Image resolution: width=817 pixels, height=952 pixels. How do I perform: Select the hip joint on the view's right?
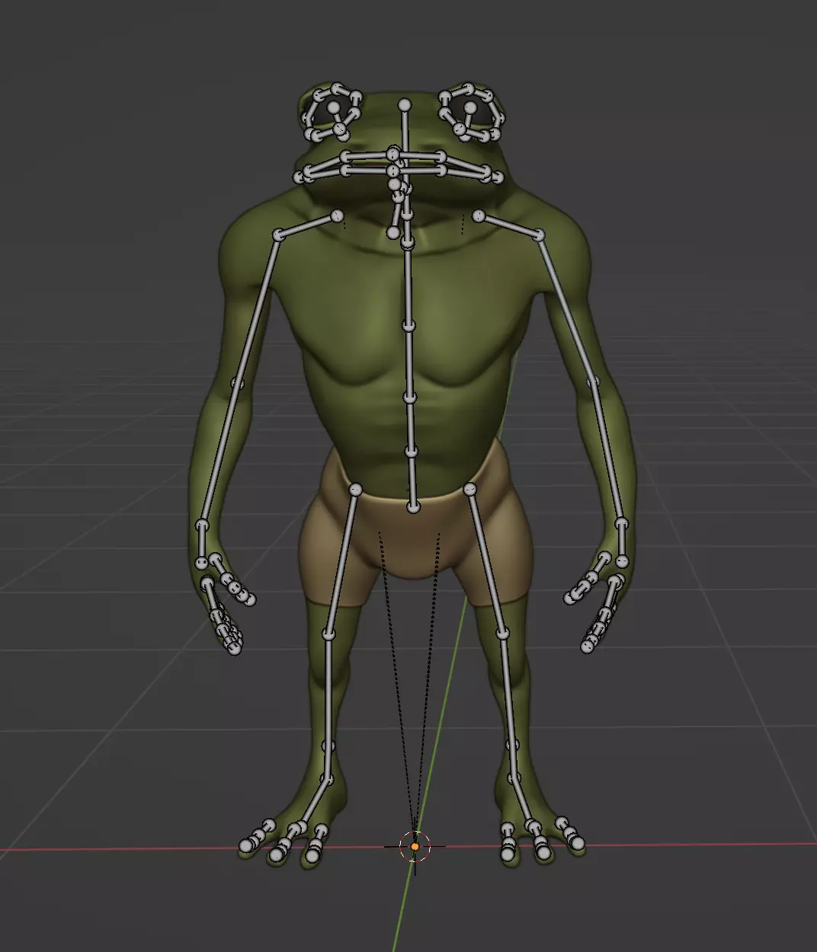[x=471, y=490]
